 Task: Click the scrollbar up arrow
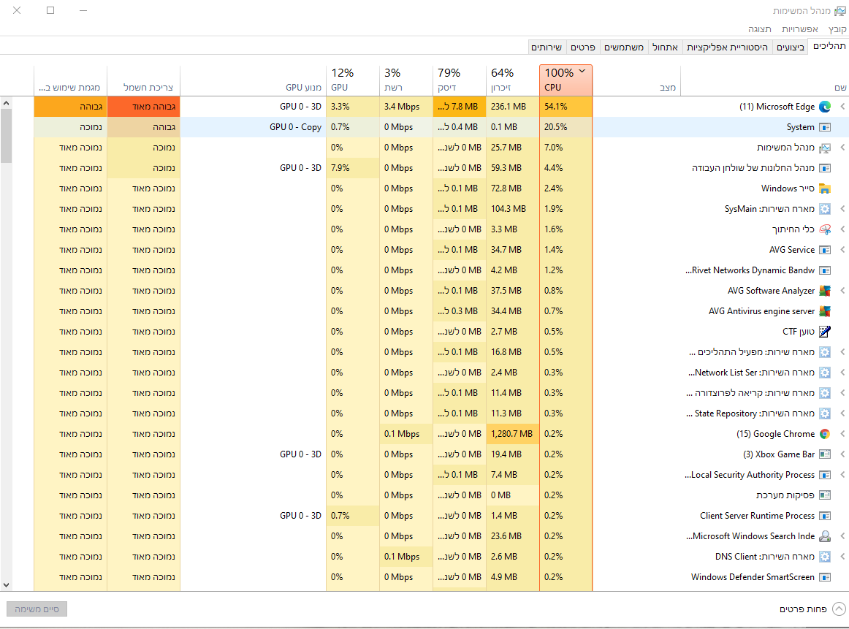[x=6, y=103]
